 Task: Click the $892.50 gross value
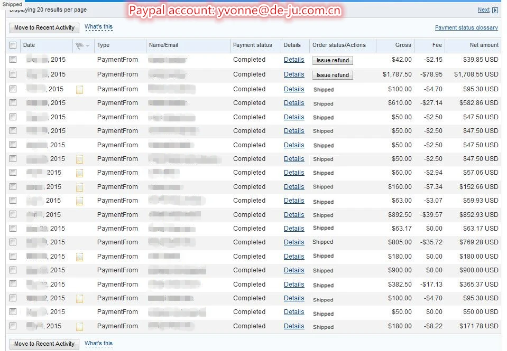(x=400, y=215)
